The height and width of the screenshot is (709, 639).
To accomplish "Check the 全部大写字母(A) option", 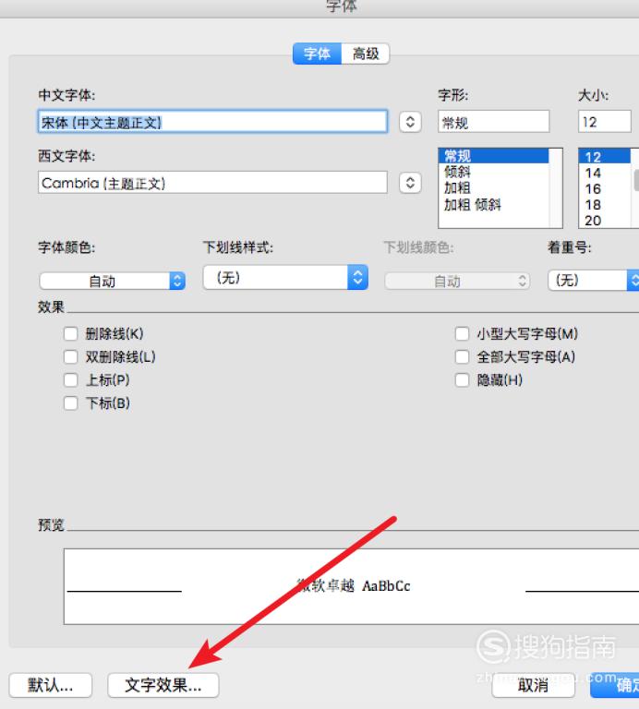I will point(462,356).
